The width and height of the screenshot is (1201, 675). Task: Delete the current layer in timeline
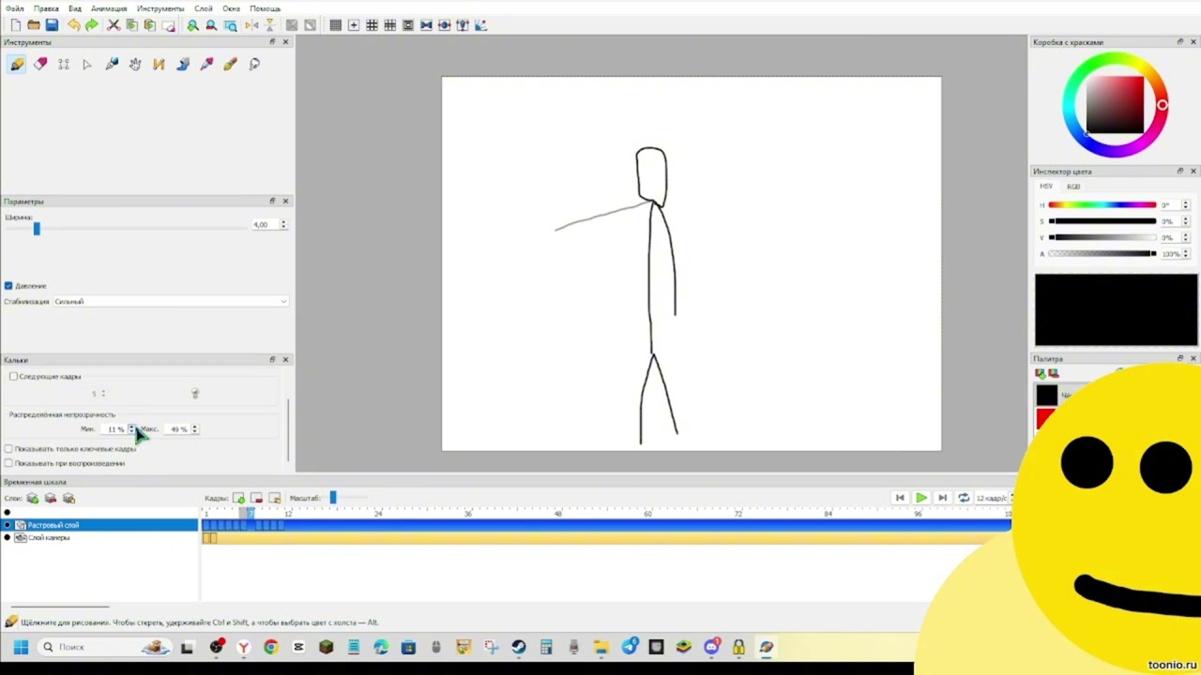pos(51,498)
